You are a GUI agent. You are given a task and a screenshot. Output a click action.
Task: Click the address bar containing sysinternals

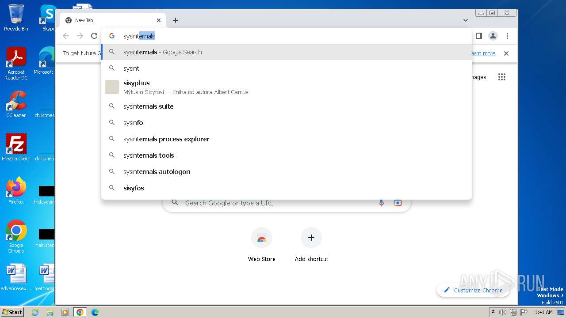[287, 36]
